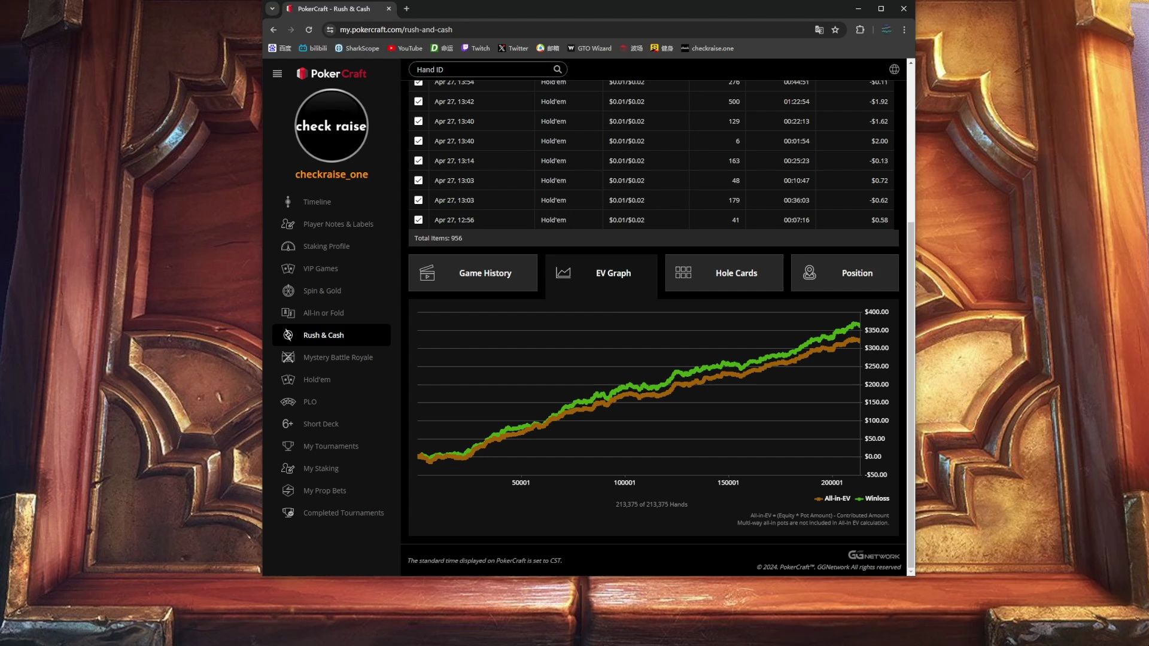Open Spin & Gold section
The width and height of the screenshot is (1149, 646).
tap(322, 291)
